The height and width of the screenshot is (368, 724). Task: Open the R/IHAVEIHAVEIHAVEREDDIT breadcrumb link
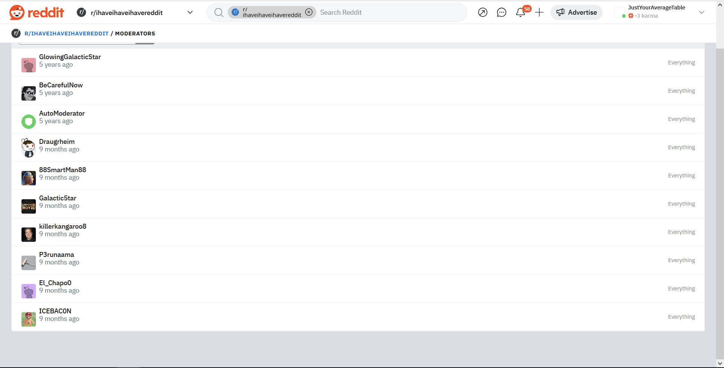pos(66,34)
